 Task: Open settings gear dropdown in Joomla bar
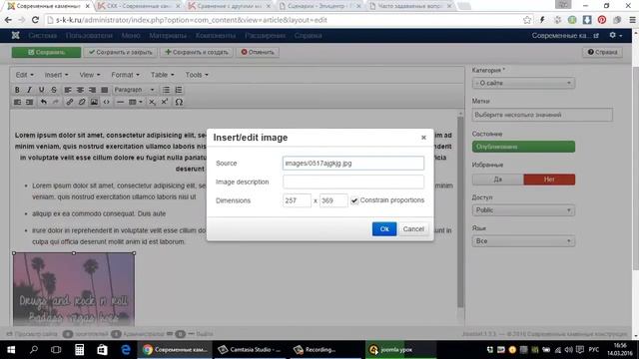click(x=615, y=36)
